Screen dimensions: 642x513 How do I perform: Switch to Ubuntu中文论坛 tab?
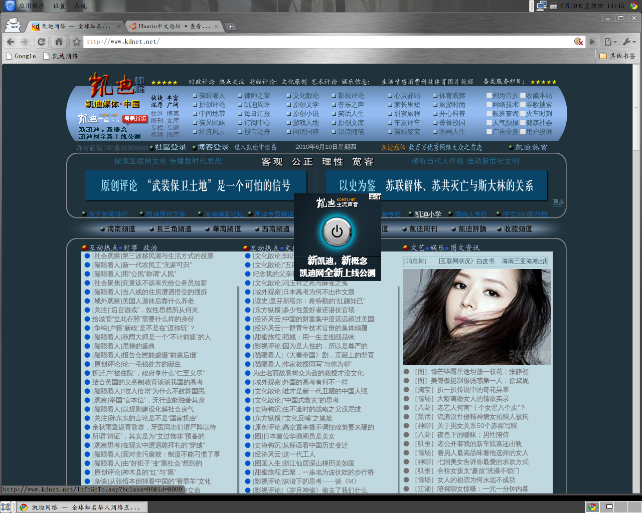174,26
